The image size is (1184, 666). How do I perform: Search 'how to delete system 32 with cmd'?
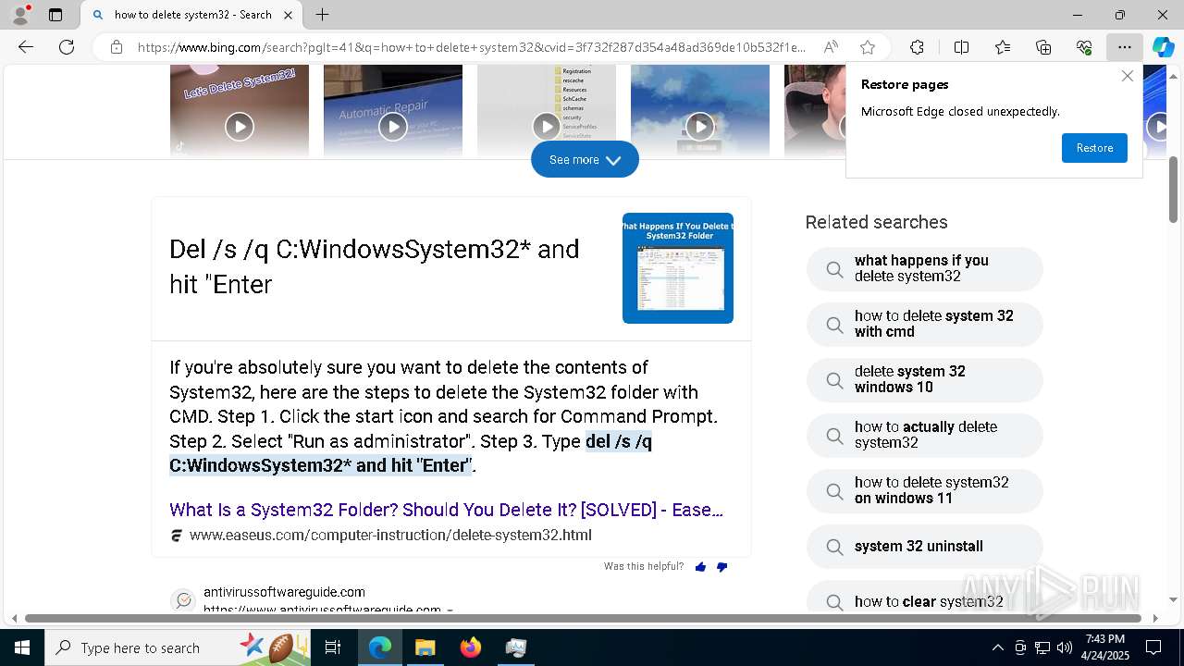tap(925, 325)
